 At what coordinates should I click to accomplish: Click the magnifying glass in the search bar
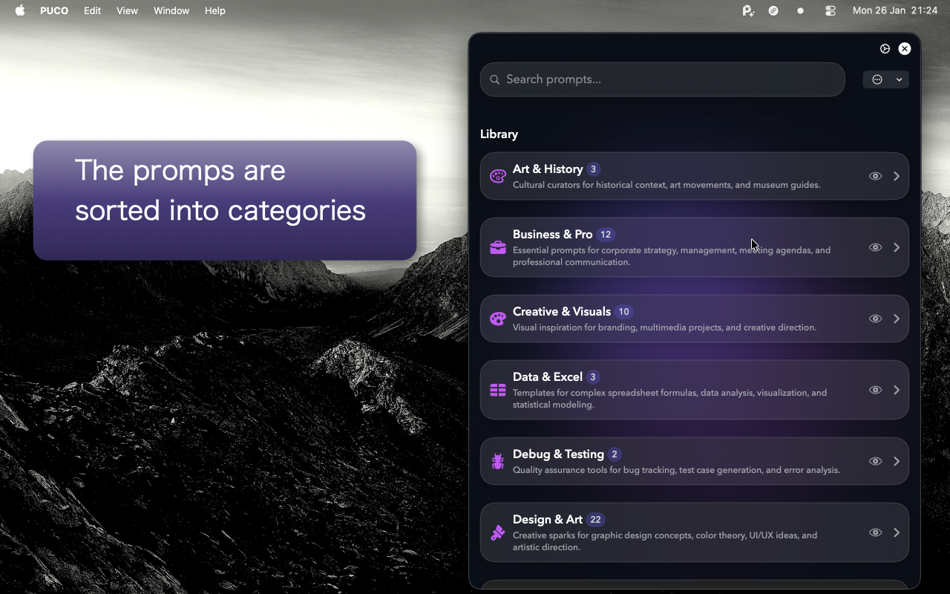click(495, 79)
